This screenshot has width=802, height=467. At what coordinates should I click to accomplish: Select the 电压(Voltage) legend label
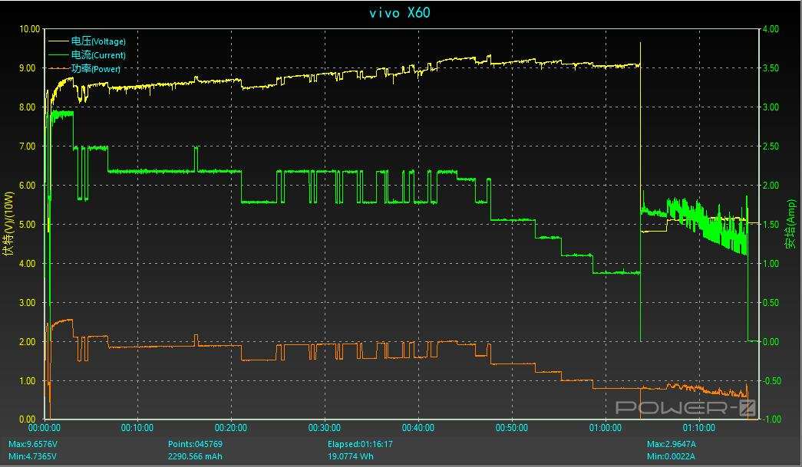coord(98,41)
